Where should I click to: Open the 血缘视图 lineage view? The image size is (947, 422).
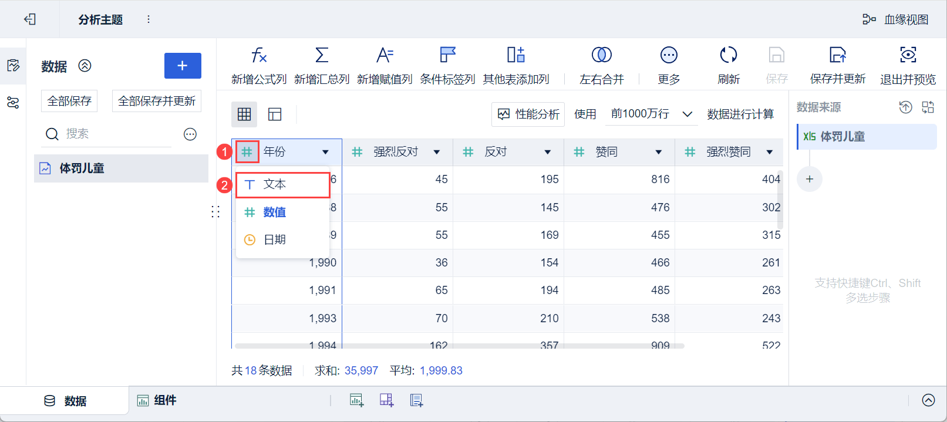[896, 19]
